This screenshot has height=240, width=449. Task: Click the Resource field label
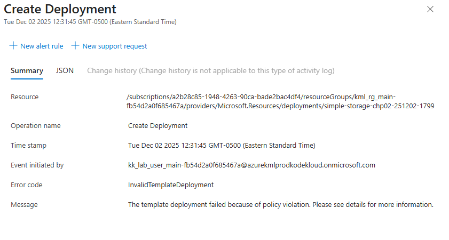(25, 97)
